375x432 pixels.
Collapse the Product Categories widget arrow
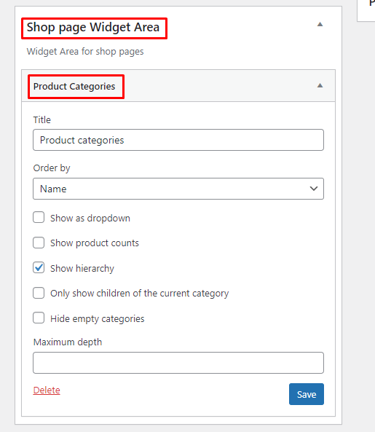pyautogui.click(x=320, y=86)
